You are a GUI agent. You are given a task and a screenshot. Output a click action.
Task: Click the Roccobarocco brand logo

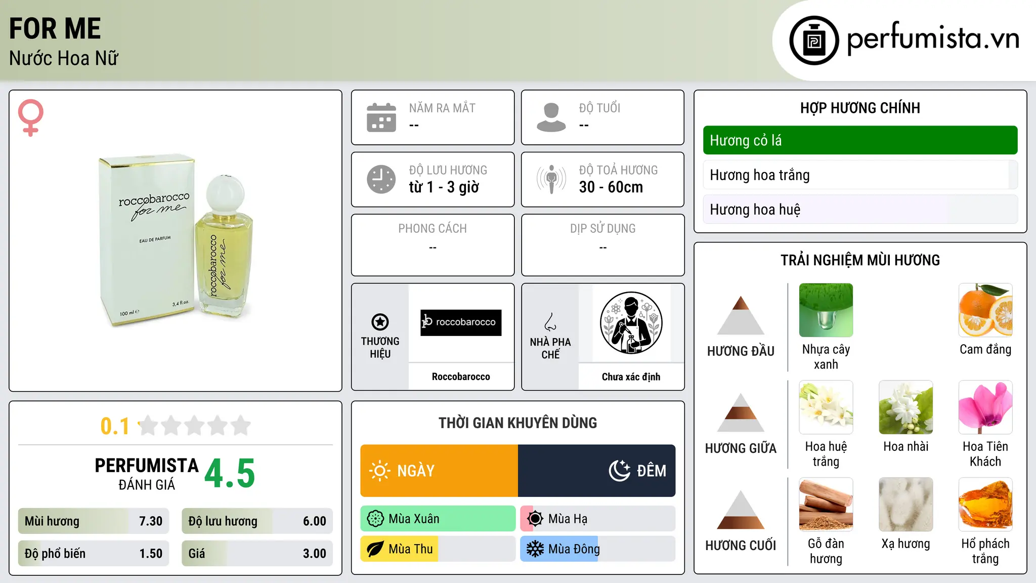pyautogui.click(x=461, y=322)
